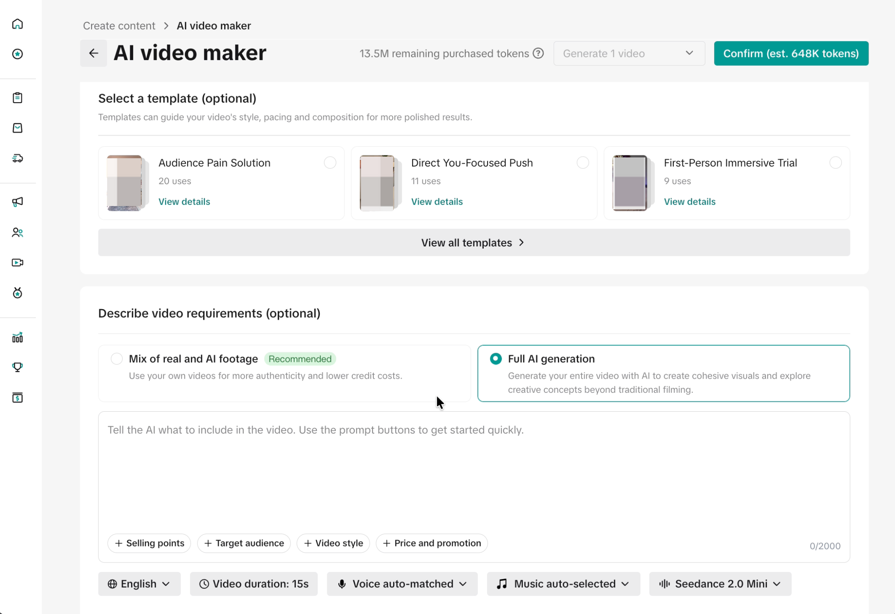Image resolution: width=895 pixels, height=614 pixels.
Task: Open the people affiliates sidebar icon
Action: click(x=17, y=232)
